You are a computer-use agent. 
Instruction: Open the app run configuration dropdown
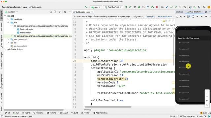96,7
